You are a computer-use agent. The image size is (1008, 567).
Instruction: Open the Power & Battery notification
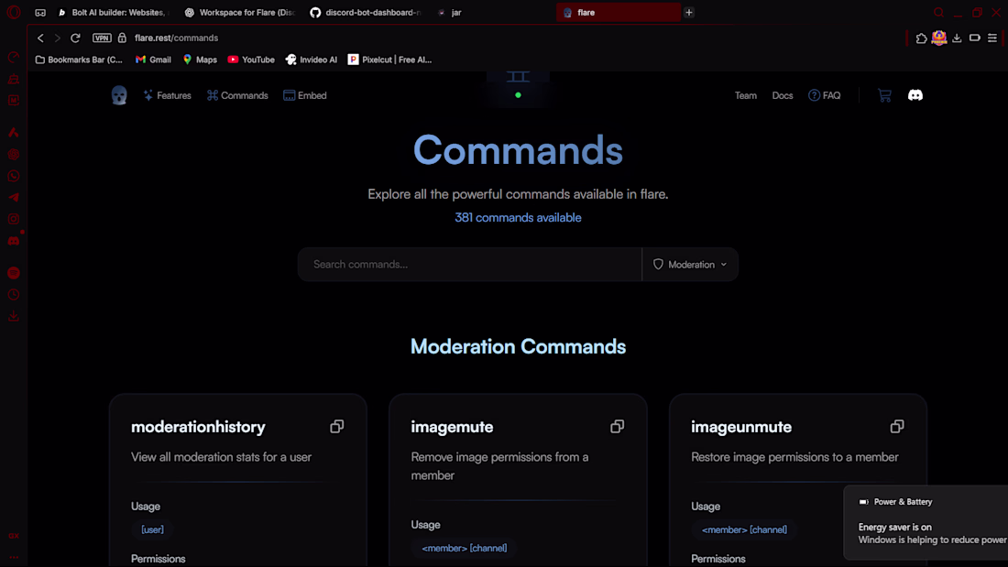(926, 523)
